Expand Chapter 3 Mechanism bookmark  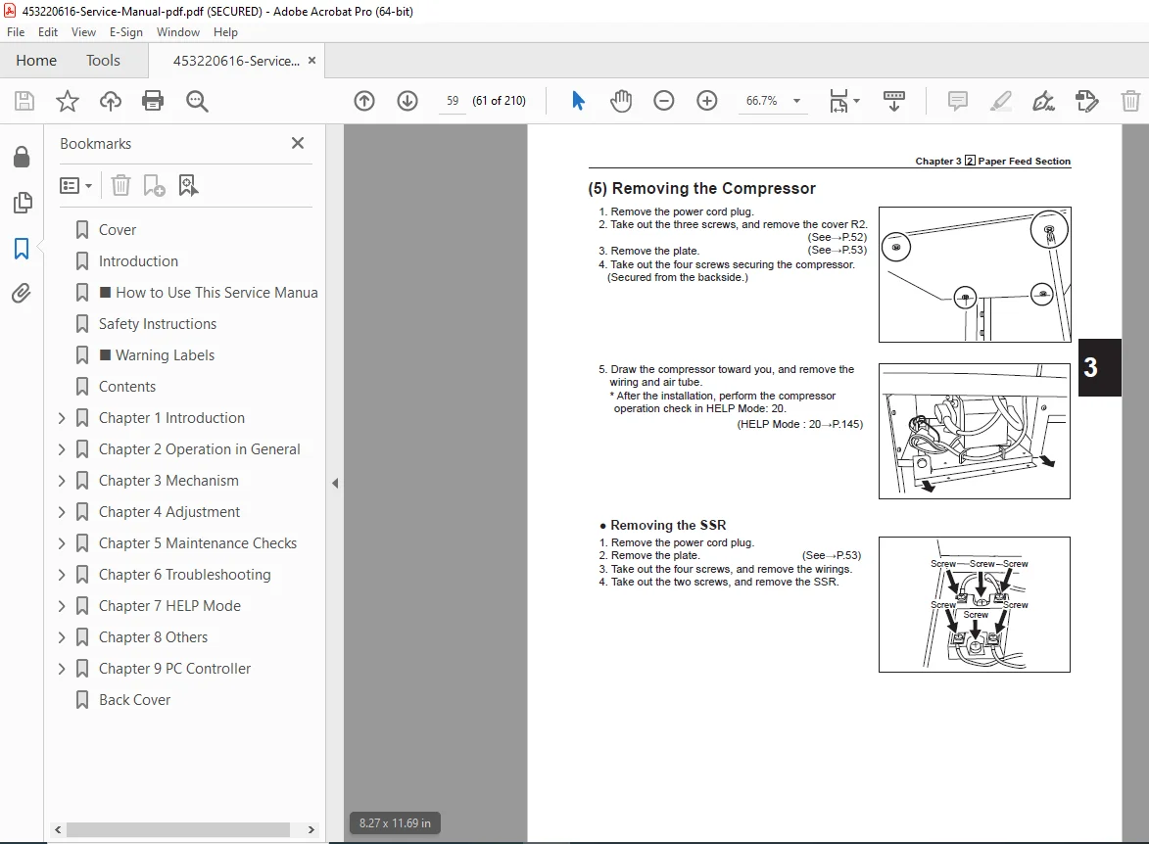[62, 482]
